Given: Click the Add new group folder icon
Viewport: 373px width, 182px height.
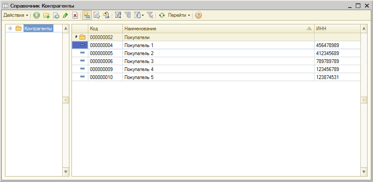Looking at the screenshot, I should [x=46, y=15].
